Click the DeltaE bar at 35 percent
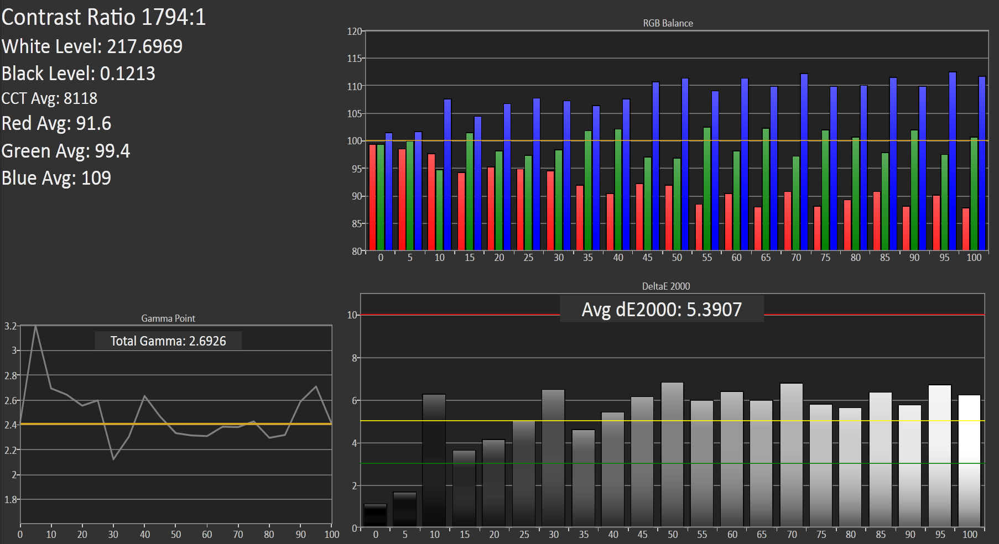999x544 pixels. (583, 478)
